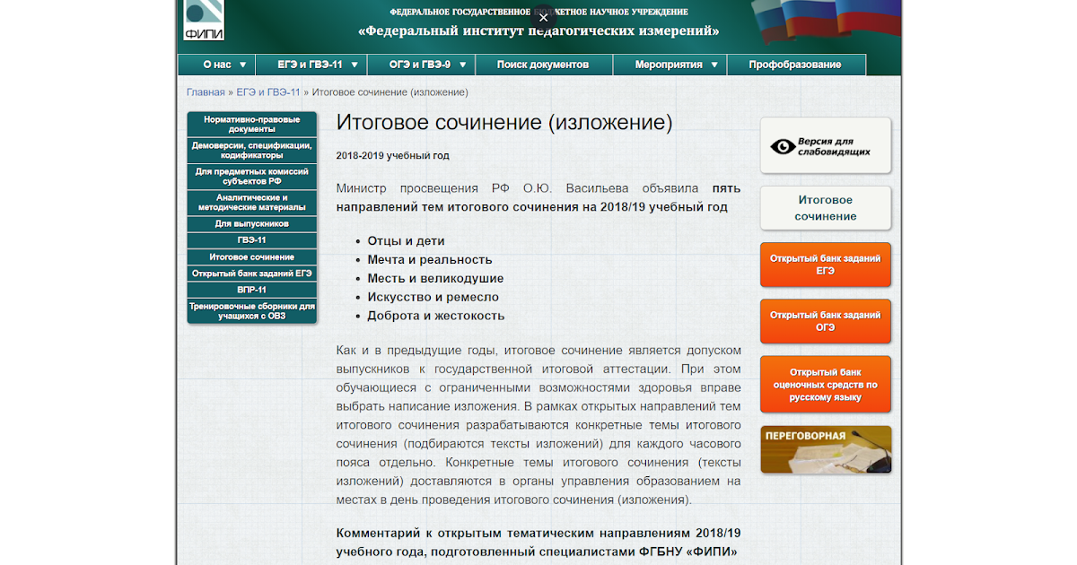Expand the ОГЭ и ГВЭ-9 dropdown arrow
Screen dimensions: 1077x565
461,65
